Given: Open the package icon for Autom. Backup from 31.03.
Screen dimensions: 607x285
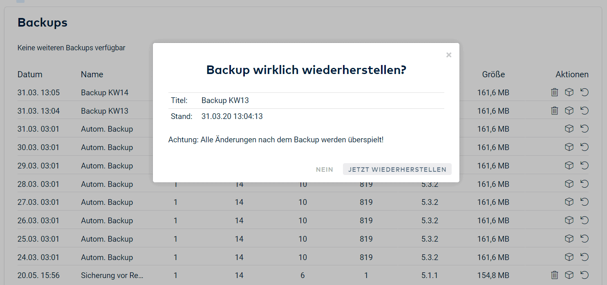Looking at the screenshot, I should click(569, 128).
